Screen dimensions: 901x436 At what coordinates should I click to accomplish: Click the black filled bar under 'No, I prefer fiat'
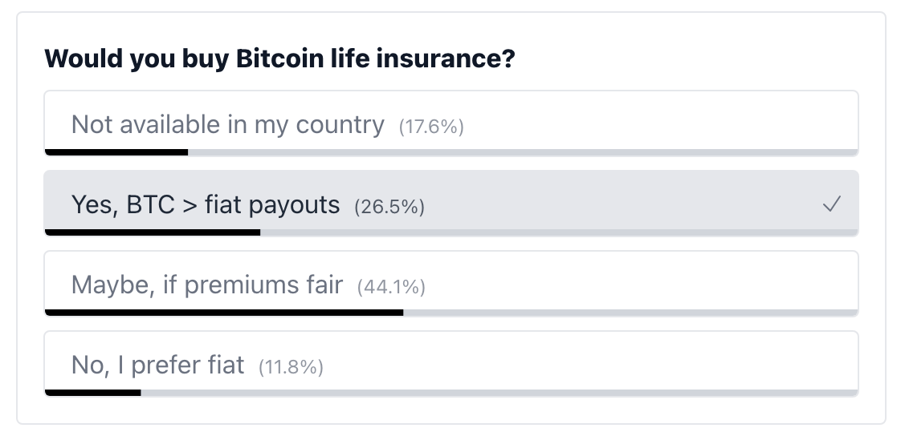(92, 393)
